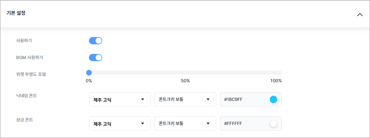Open the white prize color swatch

(x=273, y=124)
